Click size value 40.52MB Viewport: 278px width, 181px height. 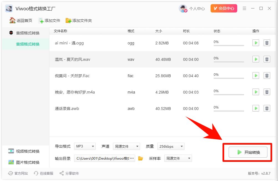pyautogui.click(x=163, y=109)
